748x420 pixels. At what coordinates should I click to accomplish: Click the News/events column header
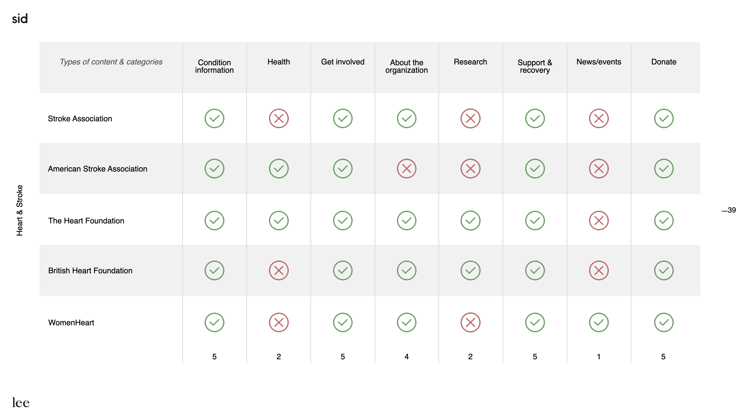pyautogui.click(x=598, y=62)
